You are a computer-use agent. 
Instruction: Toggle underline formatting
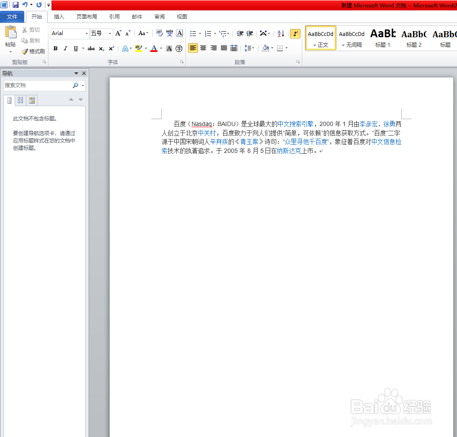click(x=76, y=49)
